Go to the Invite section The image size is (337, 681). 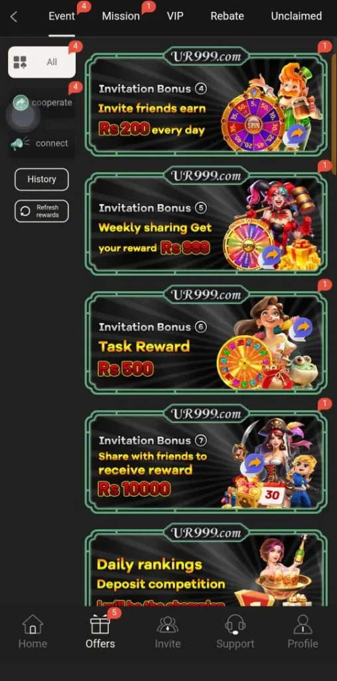(x=168, y=625)
